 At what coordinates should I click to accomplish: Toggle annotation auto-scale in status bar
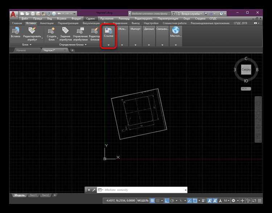point(215,201)
